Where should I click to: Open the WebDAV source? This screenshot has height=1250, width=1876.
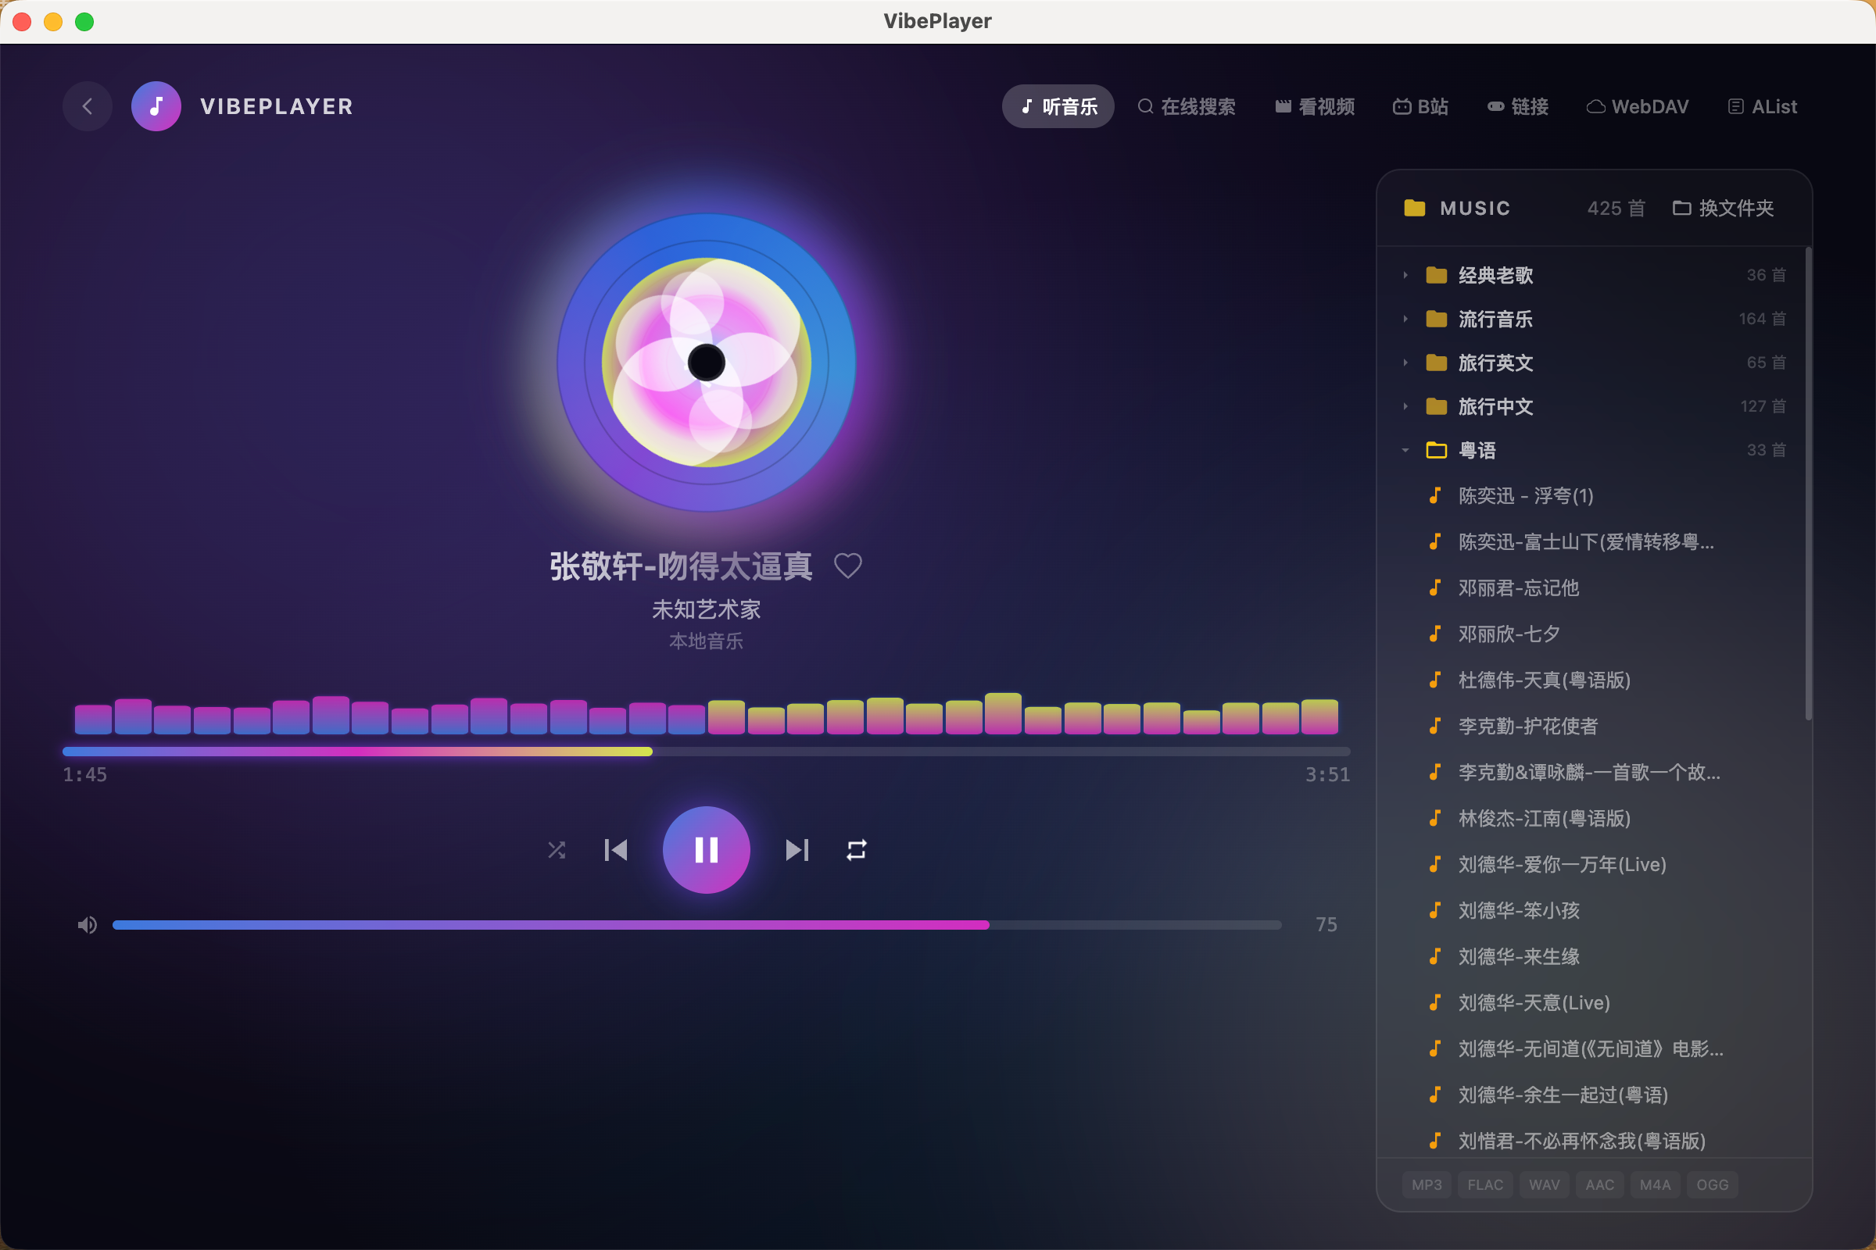1637,106
